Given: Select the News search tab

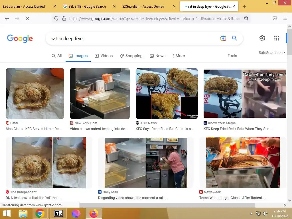Looking at the screenshot, I should point(157,56).
